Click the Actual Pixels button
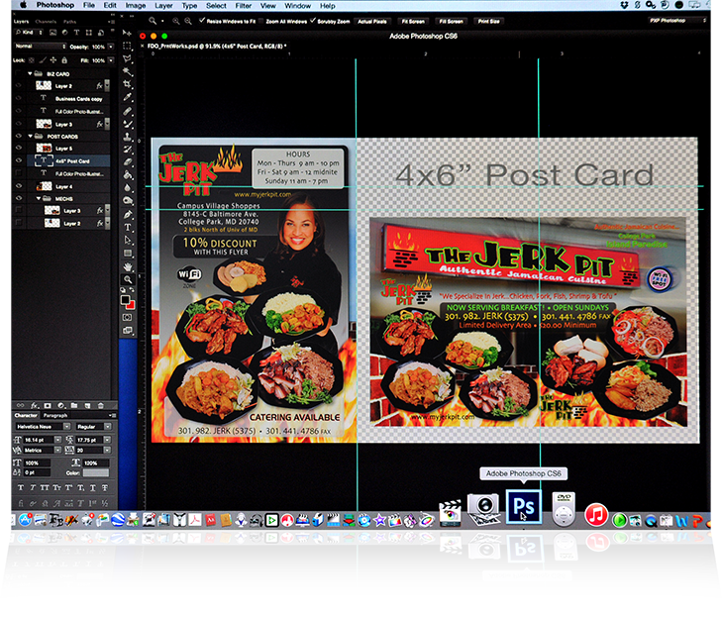The width and height of the screenshot is (722, 619). [372, 21]
